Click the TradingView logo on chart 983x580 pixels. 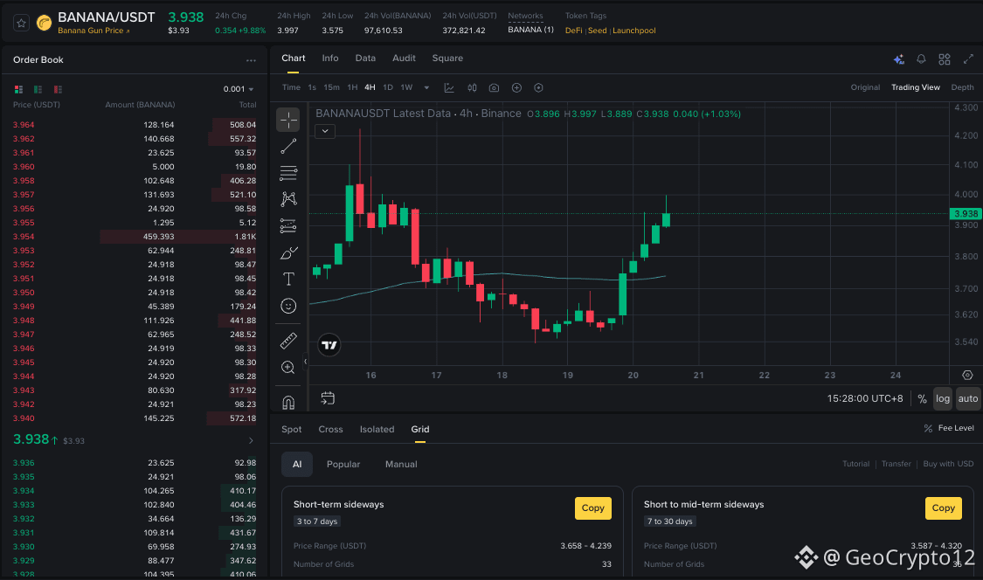(x=329, y=345)
